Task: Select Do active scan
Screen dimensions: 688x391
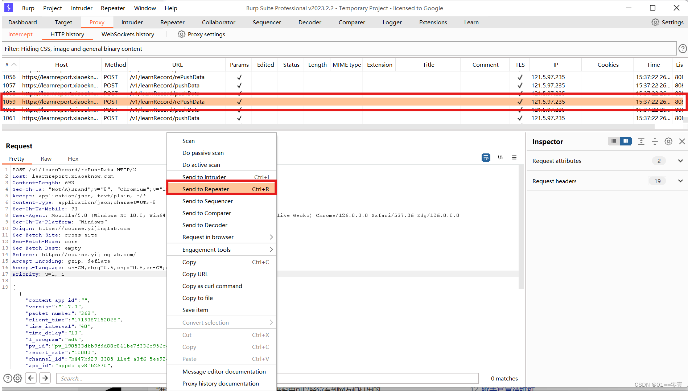Action: 221,165
